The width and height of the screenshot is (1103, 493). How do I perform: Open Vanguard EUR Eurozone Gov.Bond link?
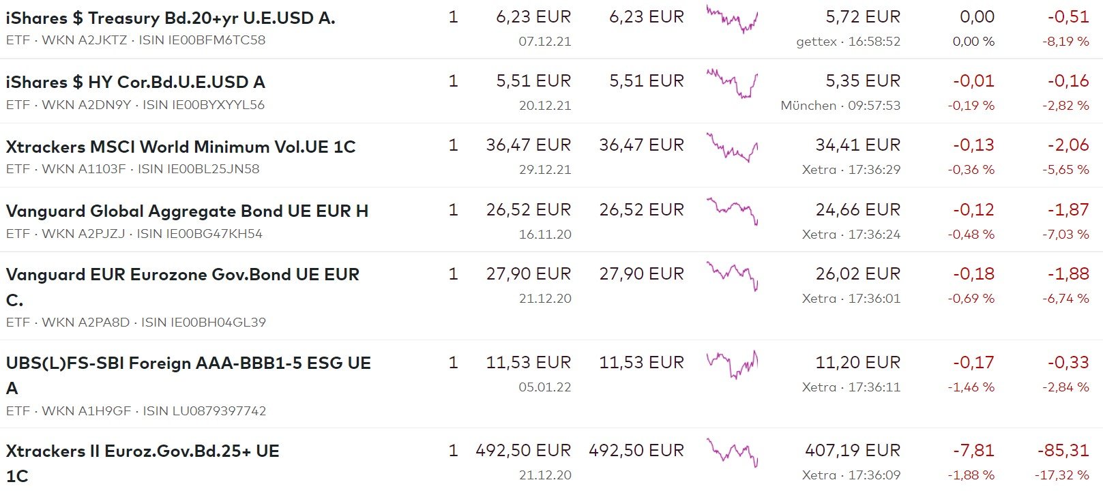pos(182,275)
